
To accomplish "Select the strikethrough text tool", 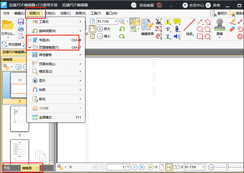I will point(168,29).
